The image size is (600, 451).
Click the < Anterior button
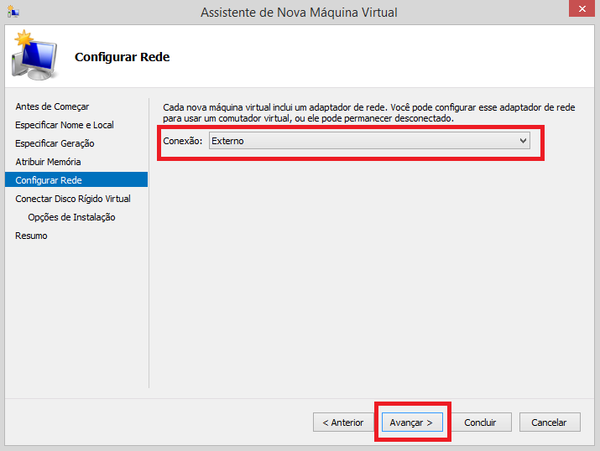click(343, 422)
